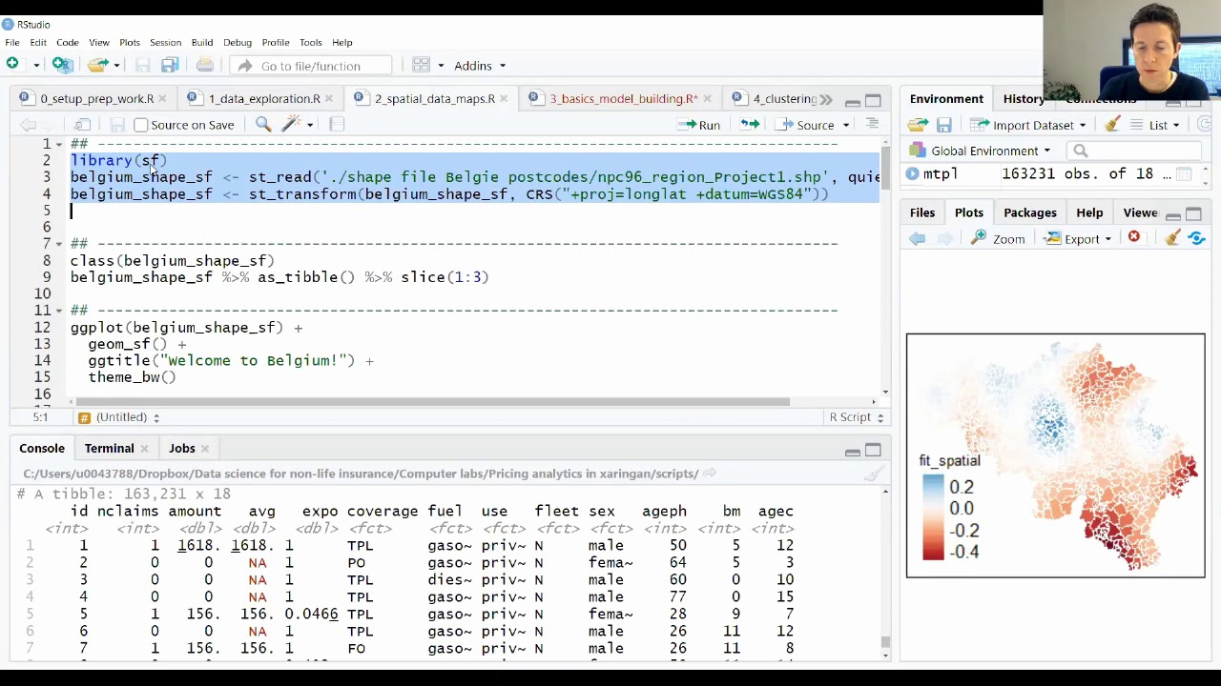Clear all plots with the broom icon
This screenshot has width=1221, height=686.
[1172, 238]
